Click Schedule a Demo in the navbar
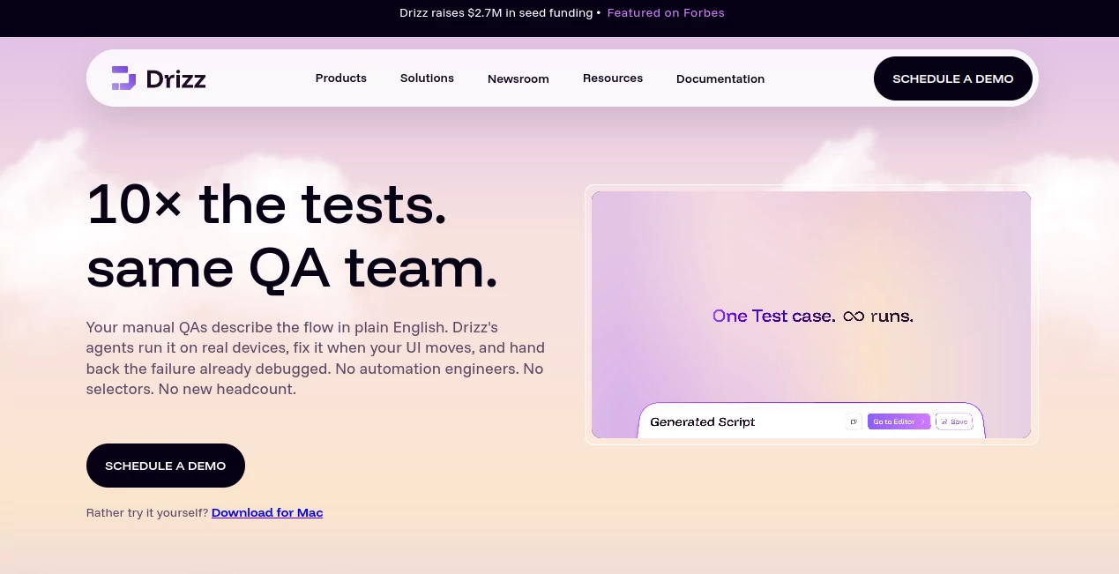This screenshot has width=1119, height=574. tap(953, 78)
